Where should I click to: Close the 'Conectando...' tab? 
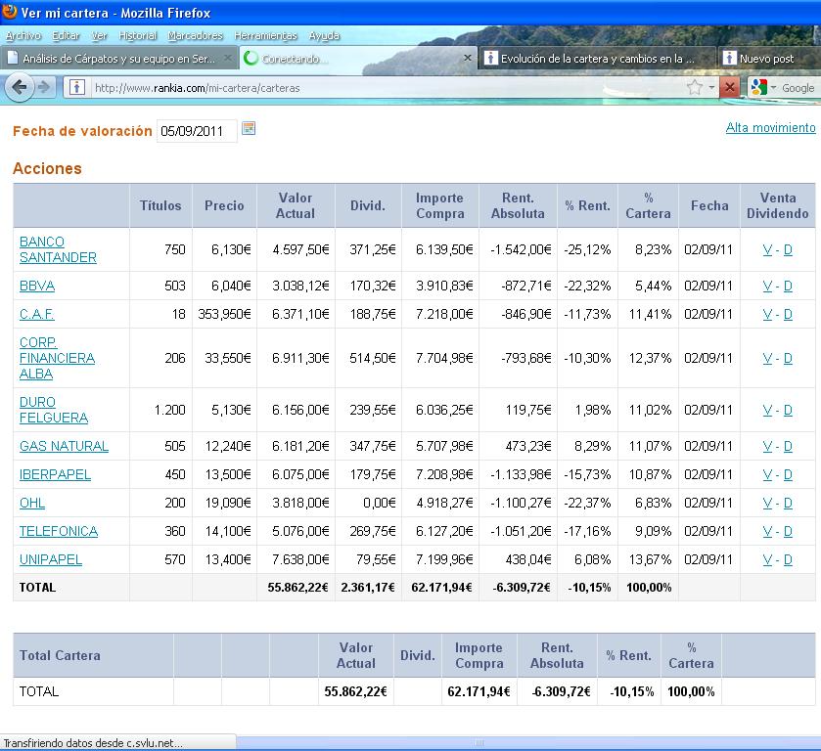click(x=468, y=59)
